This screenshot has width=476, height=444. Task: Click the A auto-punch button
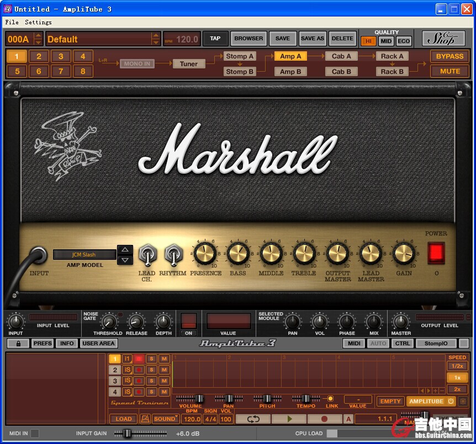(348, 419)
